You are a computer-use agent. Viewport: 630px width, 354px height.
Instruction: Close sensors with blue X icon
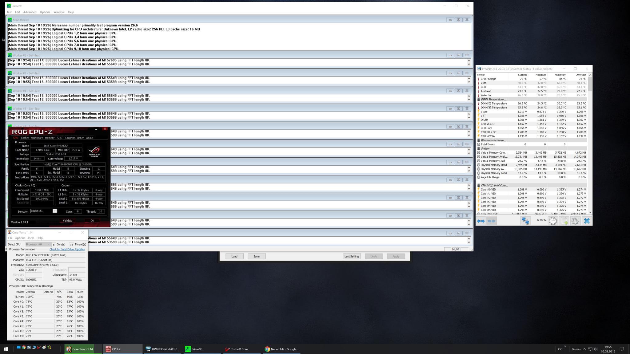[587, 221]
